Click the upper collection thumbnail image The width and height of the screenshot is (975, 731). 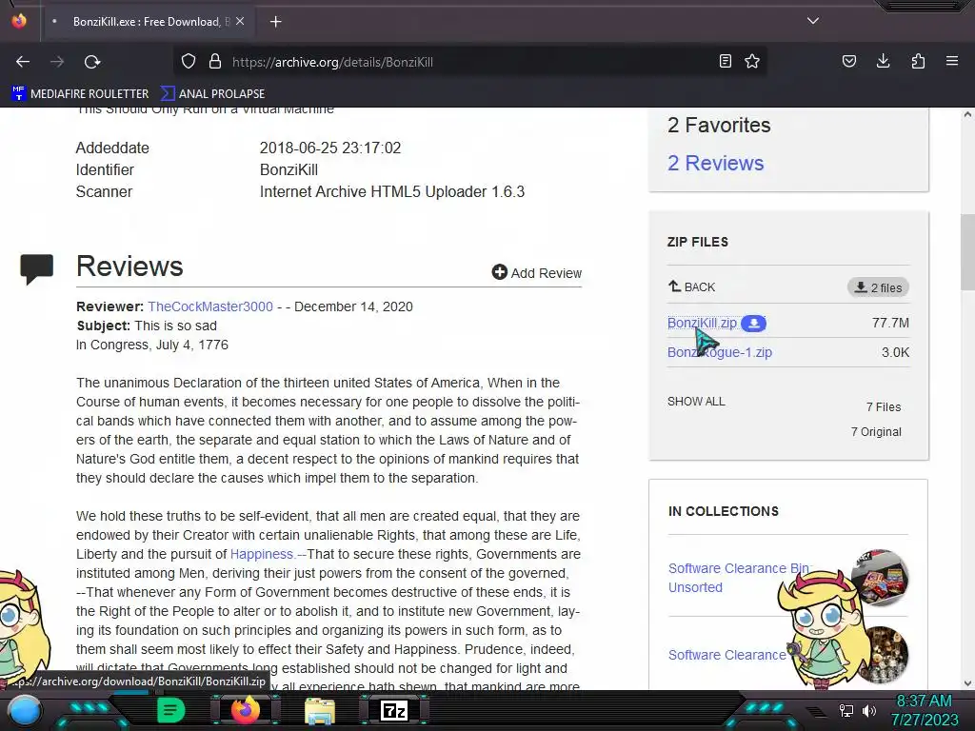coord(880,578)
